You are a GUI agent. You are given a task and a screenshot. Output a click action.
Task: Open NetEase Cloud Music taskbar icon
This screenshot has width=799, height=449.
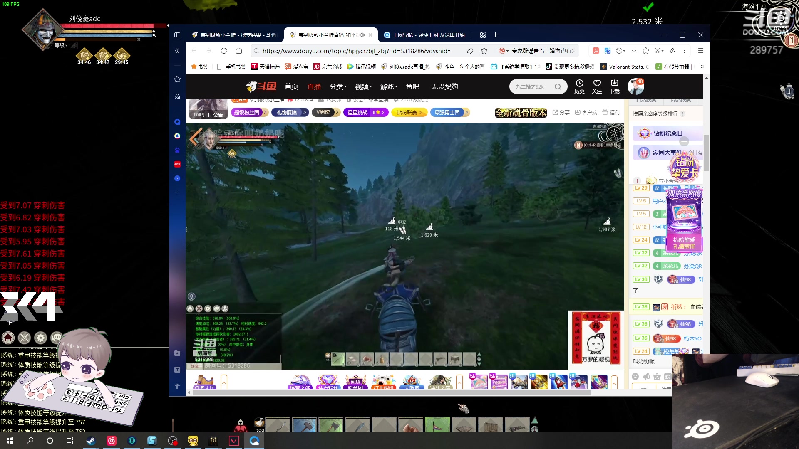(112, 441)
